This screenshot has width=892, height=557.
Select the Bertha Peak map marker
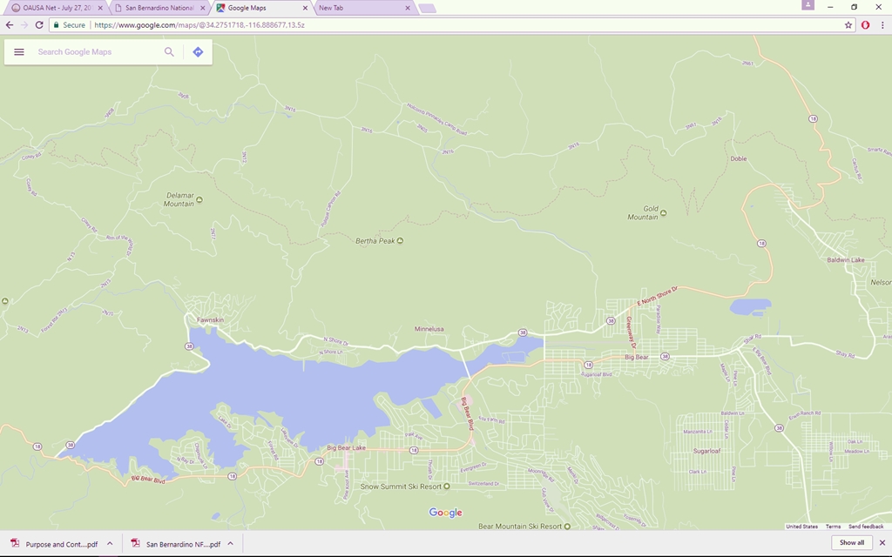pos(400,241)
